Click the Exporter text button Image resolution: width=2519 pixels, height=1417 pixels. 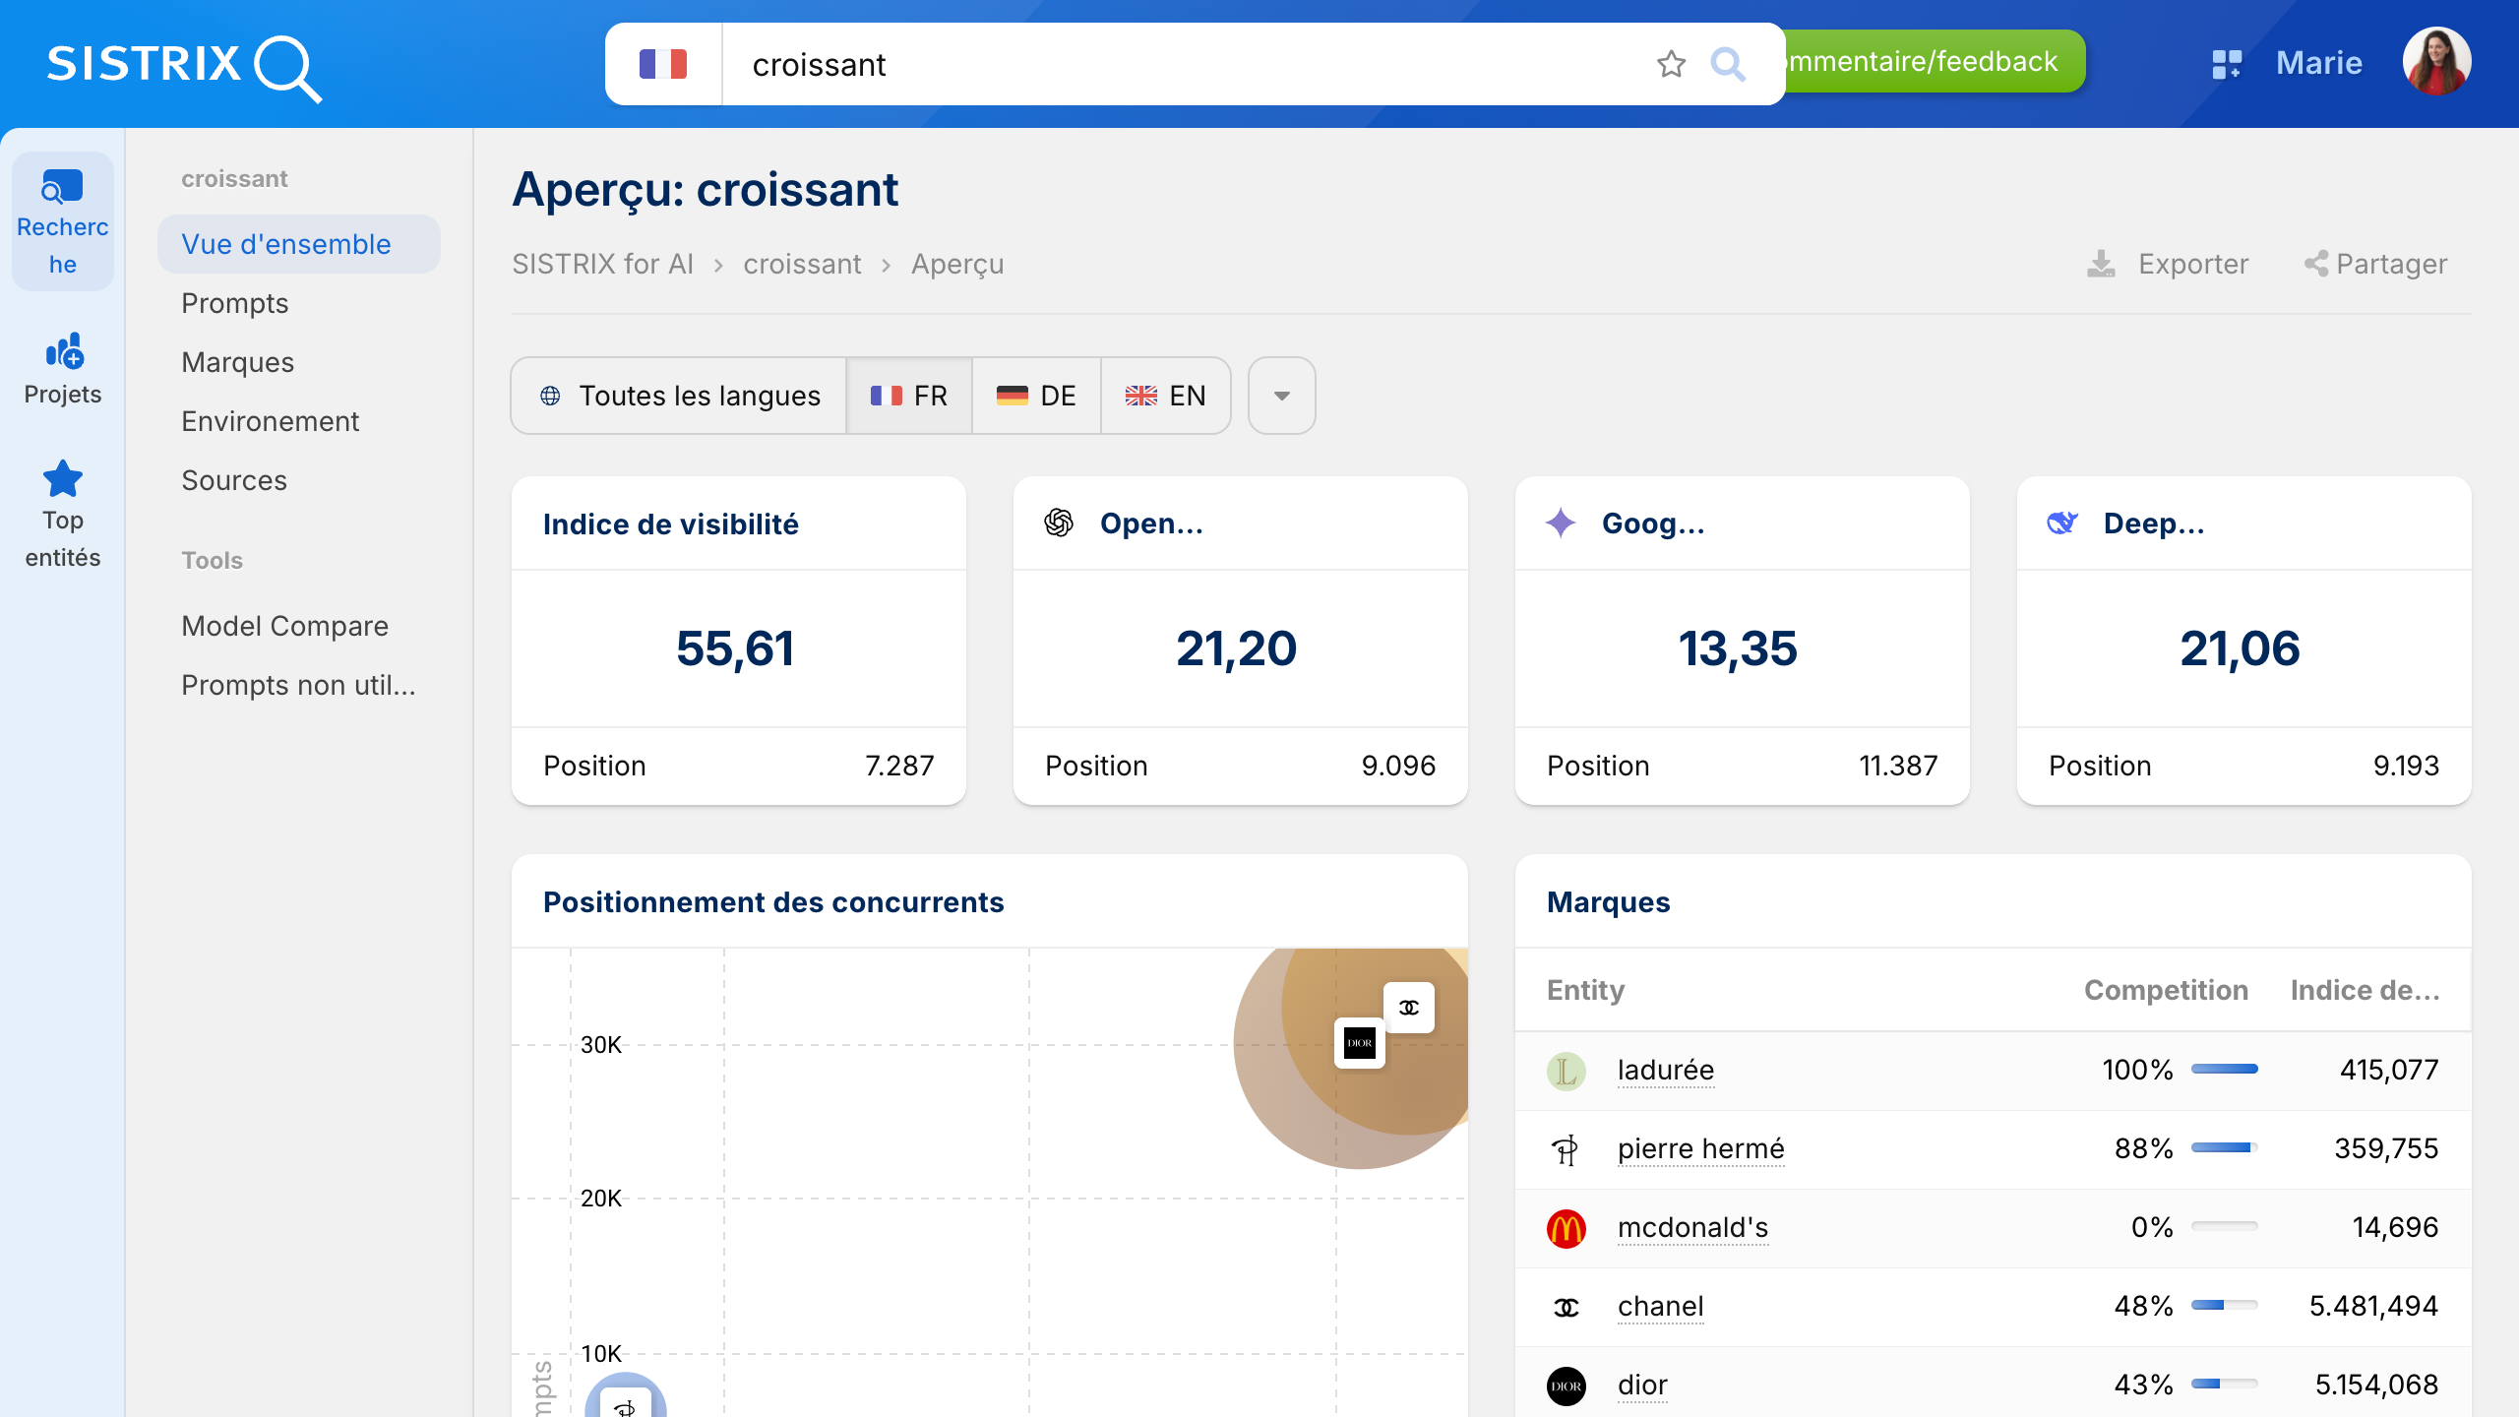click(2193, 264)
